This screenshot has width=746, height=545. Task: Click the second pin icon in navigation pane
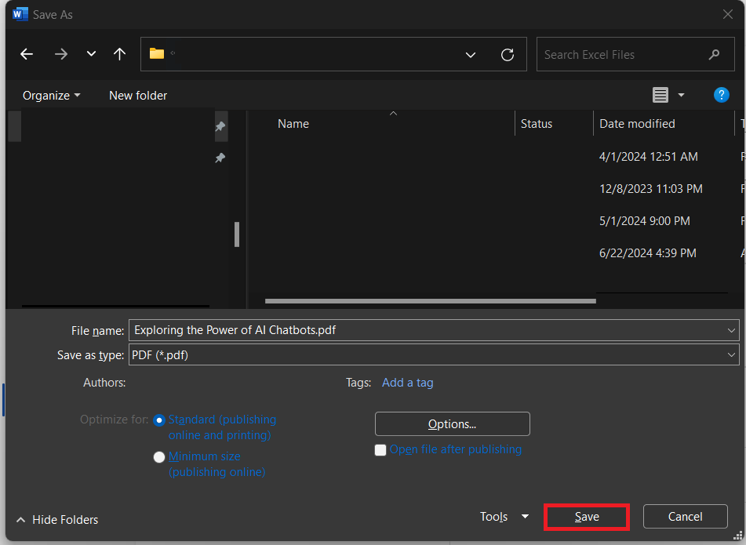pos(220,158)
